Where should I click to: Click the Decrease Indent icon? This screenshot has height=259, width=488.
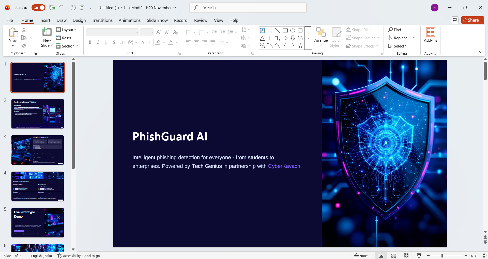pos(214,32)
